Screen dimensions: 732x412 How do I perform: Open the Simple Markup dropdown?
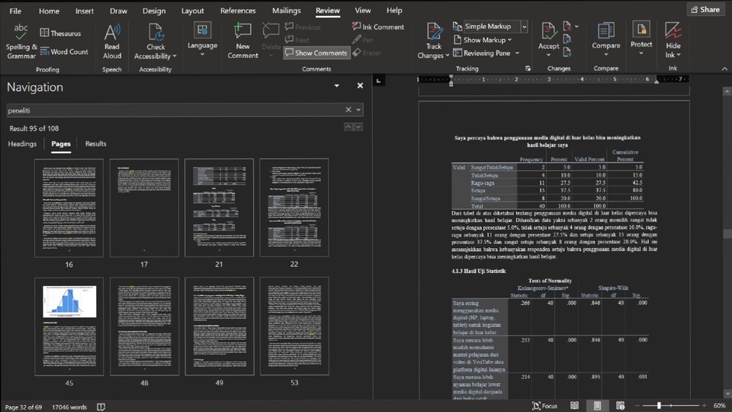click(x=524, y=27)
